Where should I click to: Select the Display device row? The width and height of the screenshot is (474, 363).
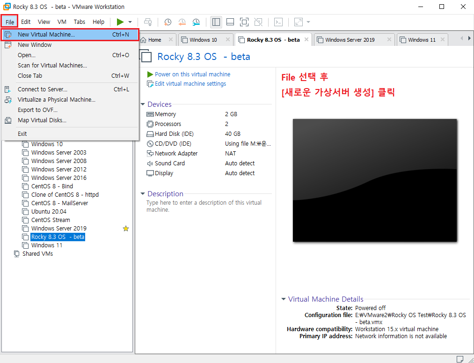pos(209,173)
